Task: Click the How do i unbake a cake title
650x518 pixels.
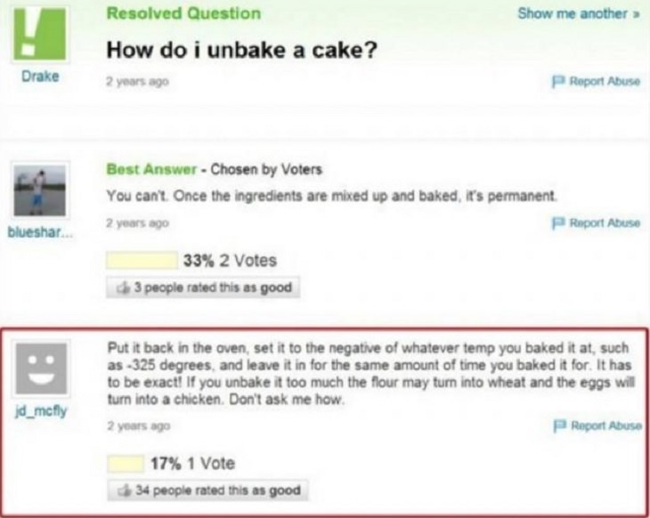Action: [241, 50]
